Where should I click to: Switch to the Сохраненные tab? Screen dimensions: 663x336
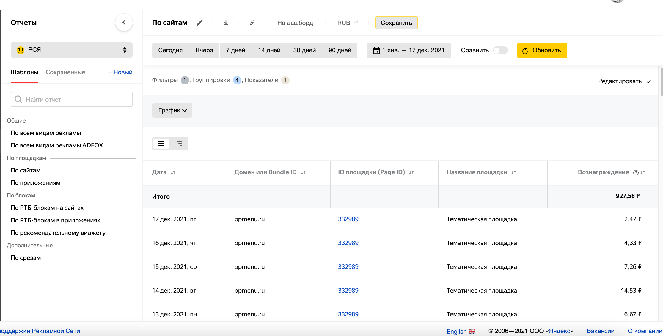[x=65, y=72]
